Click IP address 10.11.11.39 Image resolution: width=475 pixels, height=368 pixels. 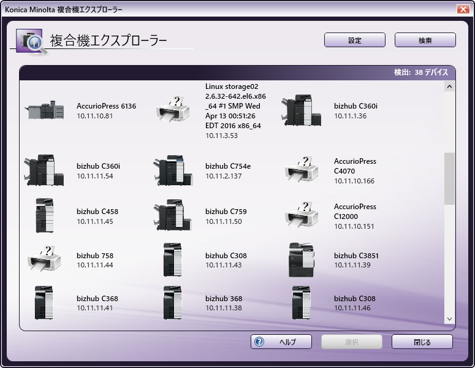point(352,265)
